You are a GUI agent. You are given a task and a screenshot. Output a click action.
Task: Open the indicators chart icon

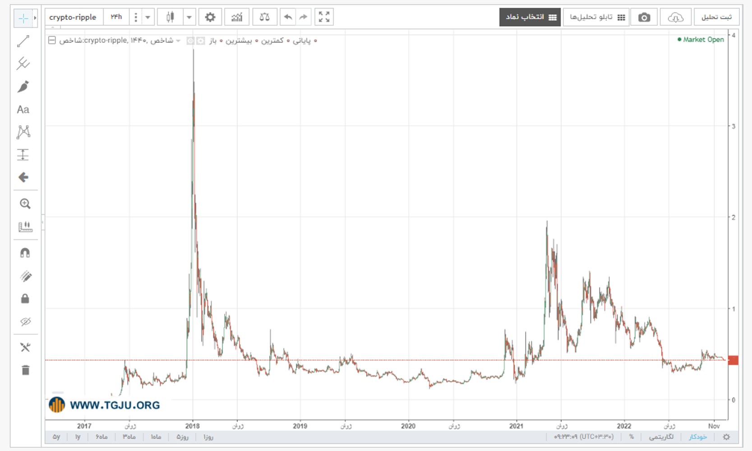[x=237, y=17]
